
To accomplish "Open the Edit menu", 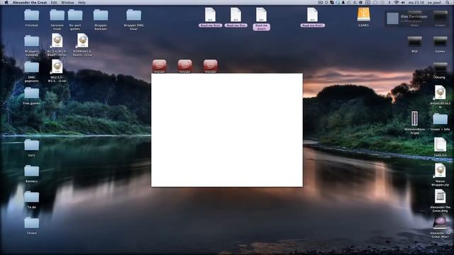I will [54, 2].
